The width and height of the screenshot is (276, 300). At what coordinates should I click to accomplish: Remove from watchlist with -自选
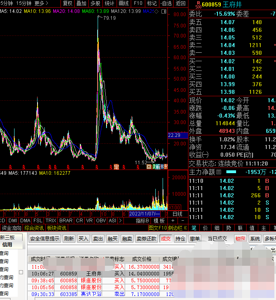(166, 3)
